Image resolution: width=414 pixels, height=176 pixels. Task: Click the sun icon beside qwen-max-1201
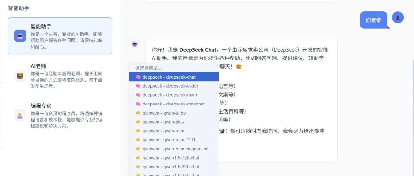(x=138, y=140)
